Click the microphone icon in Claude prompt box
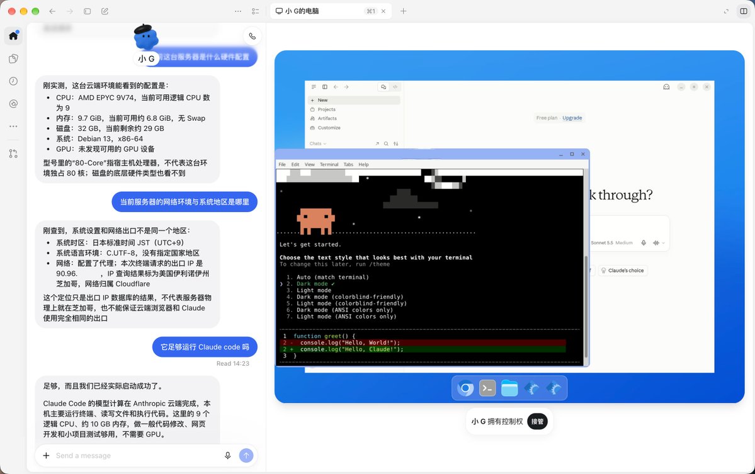The image size is (755, 474). click(644, 242)
